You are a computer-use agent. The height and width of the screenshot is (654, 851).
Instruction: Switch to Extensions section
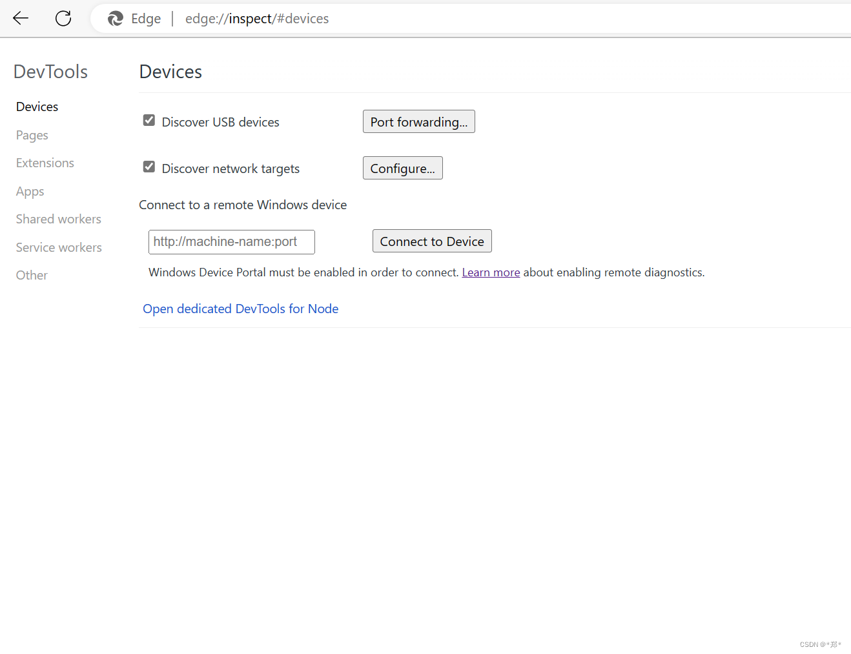tap(45, 163)
